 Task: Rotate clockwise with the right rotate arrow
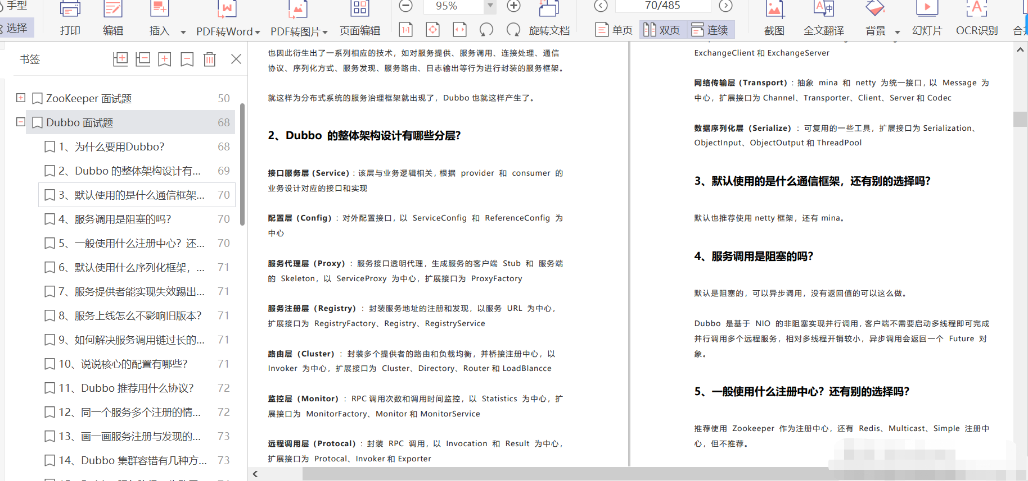coord(513,30)
